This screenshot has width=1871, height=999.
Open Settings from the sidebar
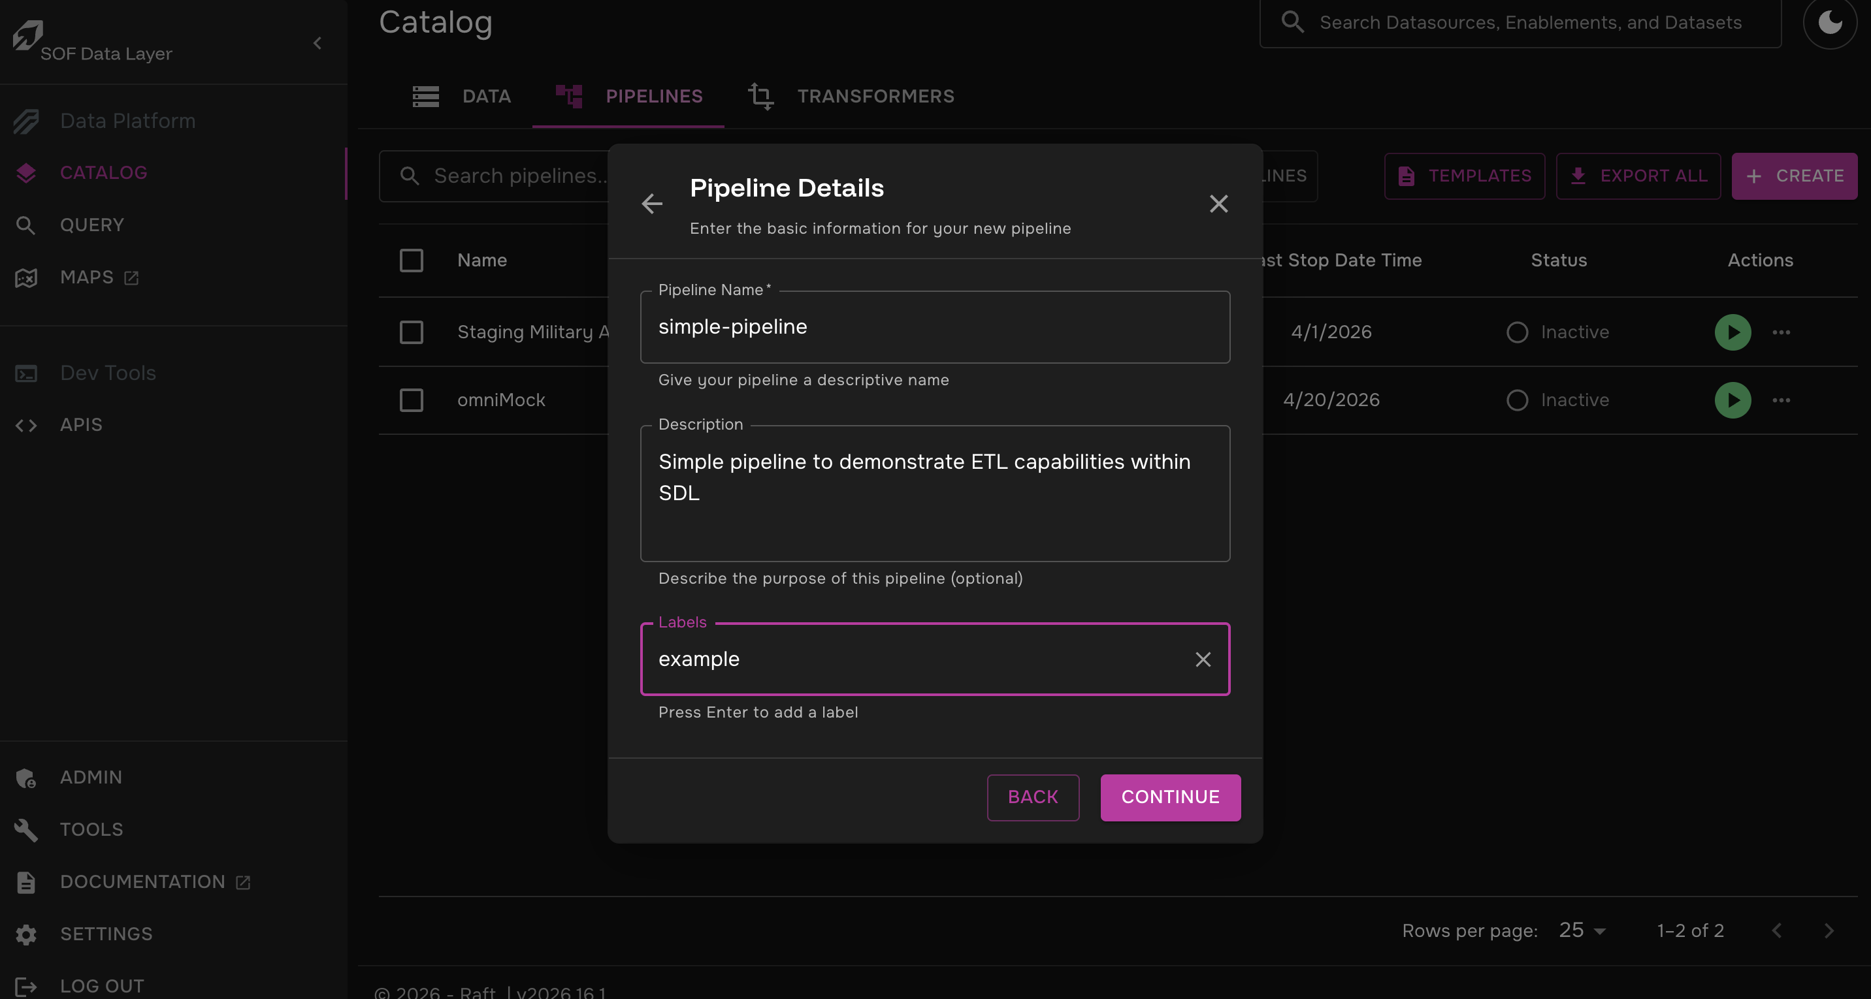[x=174, y=934]
